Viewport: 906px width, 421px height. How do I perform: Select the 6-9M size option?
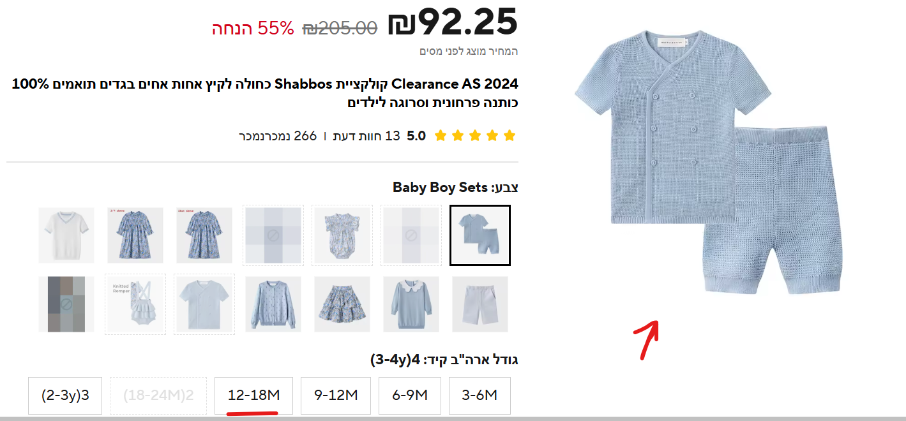410,395
